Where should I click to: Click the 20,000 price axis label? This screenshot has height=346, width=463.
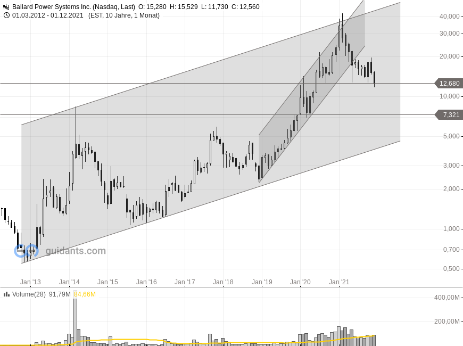click(449, 56)
